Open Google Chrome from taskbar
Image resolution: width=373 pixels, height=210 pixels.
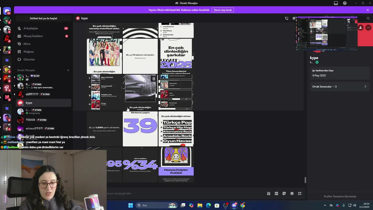pos(242,205)
